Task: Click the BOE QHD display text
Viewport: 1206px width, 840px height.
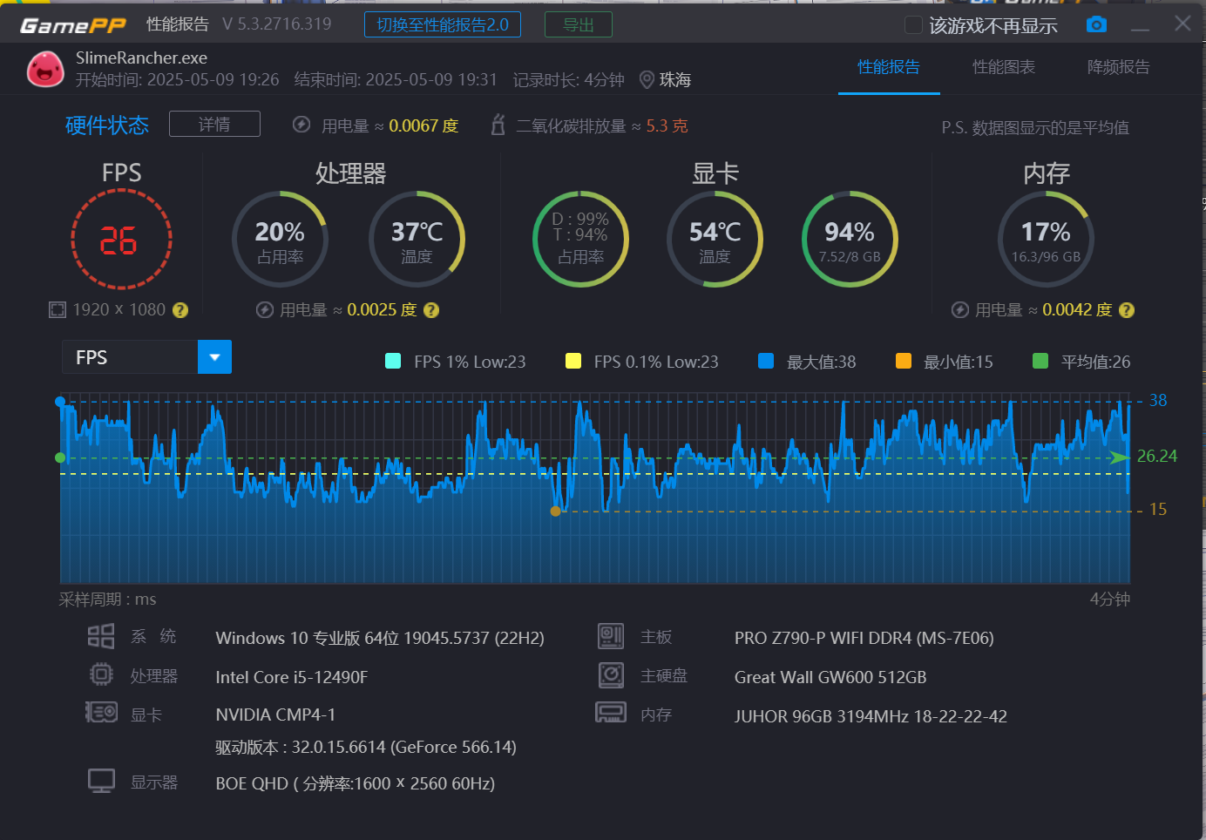Action: [x=356, y=783]
